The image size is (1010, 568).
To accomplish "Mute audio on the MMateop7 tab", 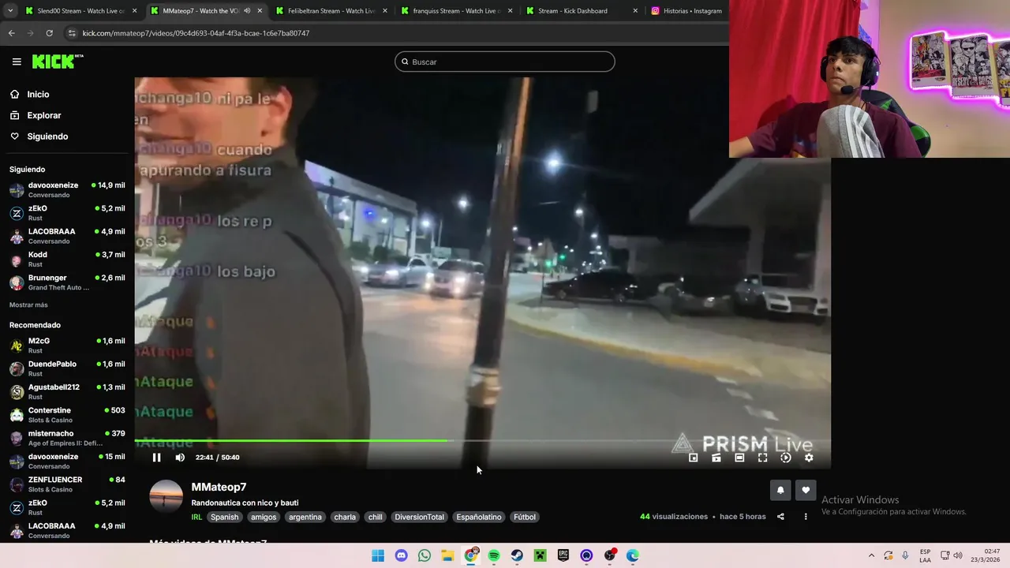I will pyautogui.click(x=247, y=11).
